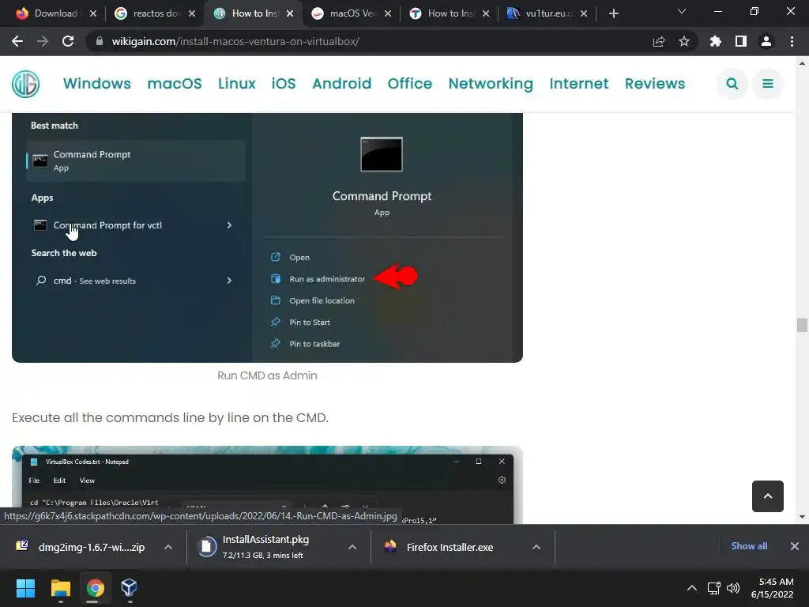This screenshot has width=809, height=607.
Task: Close the Download tab
Action: pyautogui.click(x=93, y=13)
